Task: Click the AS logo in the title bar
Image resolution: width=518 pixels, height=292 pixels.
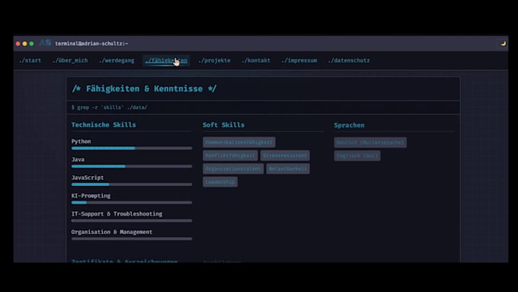Action: [x=45, y=43]
